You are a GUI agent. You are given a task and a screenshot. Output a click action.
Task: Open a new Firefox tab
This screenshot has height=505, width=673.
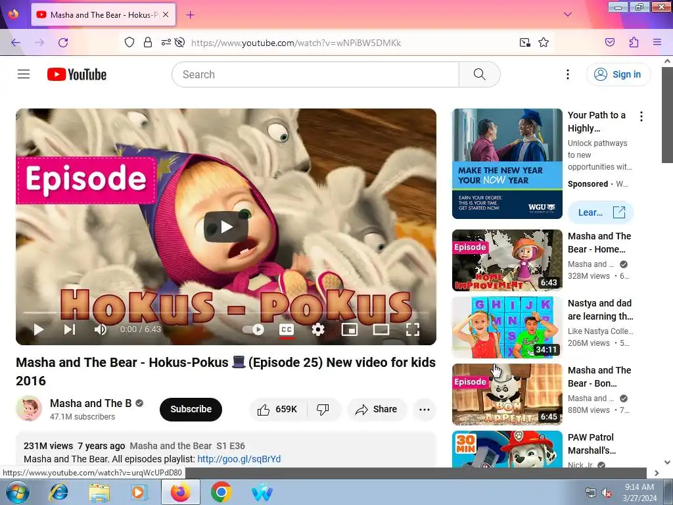190,14
